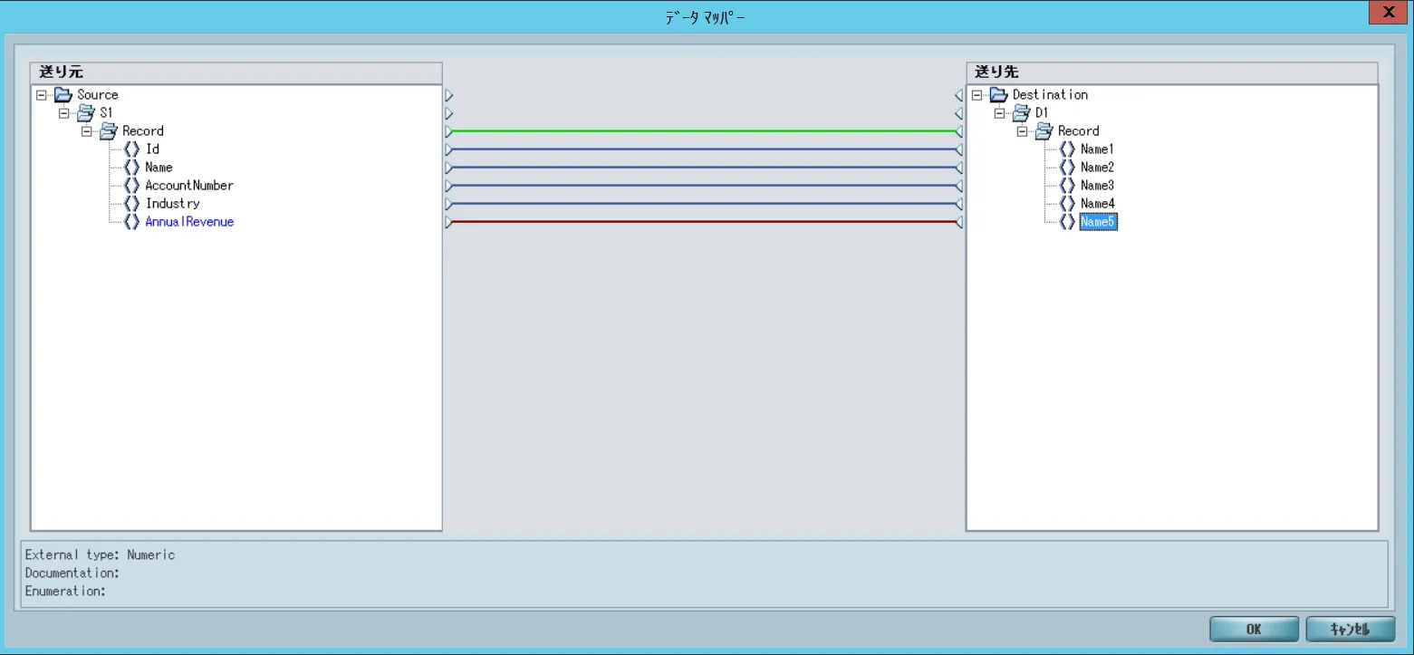Select the Name2 destination field
This screenshot has height=655, width=1414.
point(1097,168)
